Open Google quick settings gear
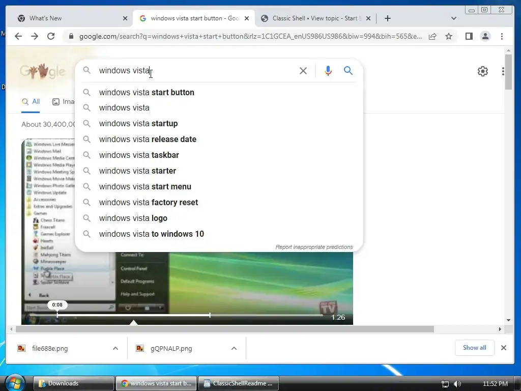This screenshot has height=391, width=521. point(482,71)
